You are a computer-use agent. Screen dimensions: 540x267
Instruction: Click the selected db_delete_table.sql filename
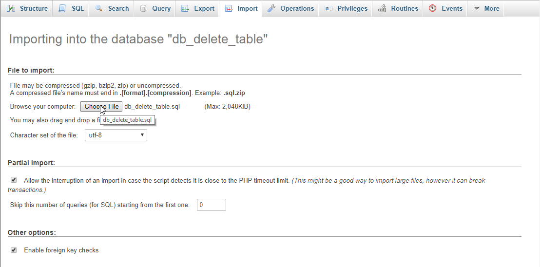[x=152, y=106]
